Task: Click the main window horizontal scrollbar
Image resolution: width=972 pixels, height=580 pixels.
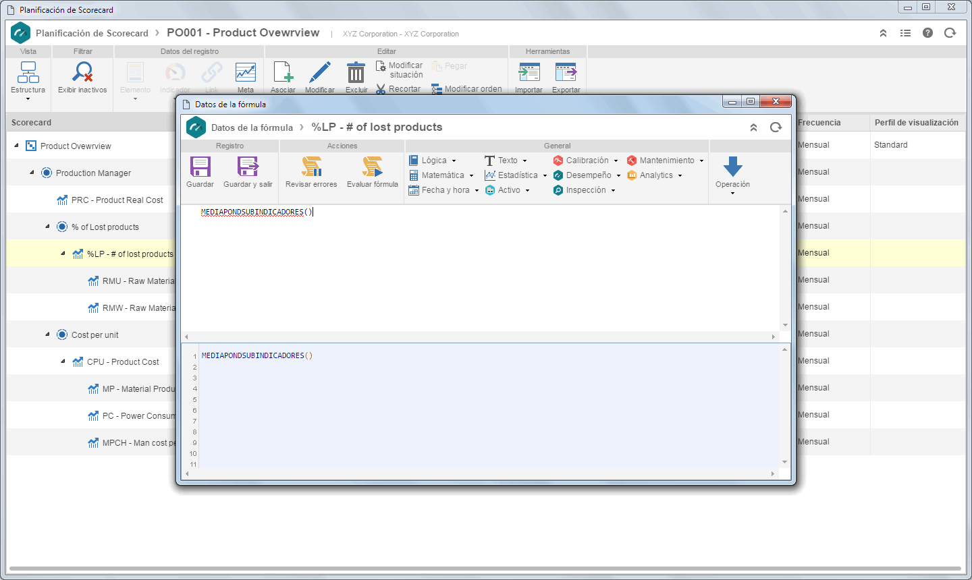Action: tap(485, 569)
